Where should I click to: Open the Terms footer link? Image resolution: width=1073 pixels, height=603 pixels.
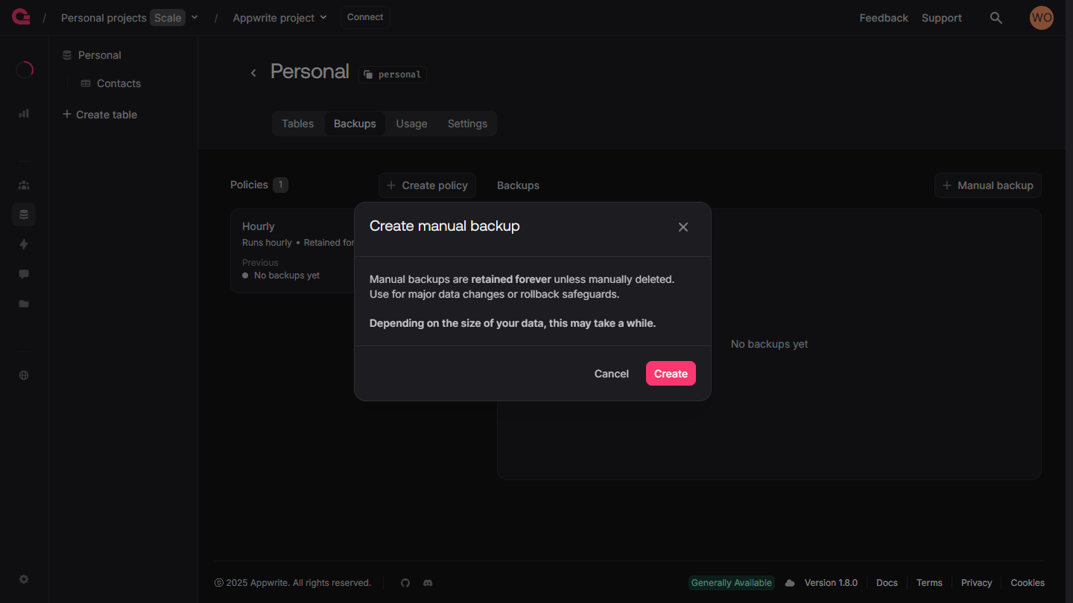coord(929,583)
